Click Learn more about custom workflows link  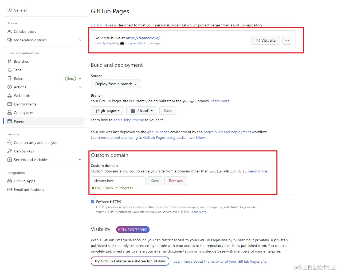[148, 137]
